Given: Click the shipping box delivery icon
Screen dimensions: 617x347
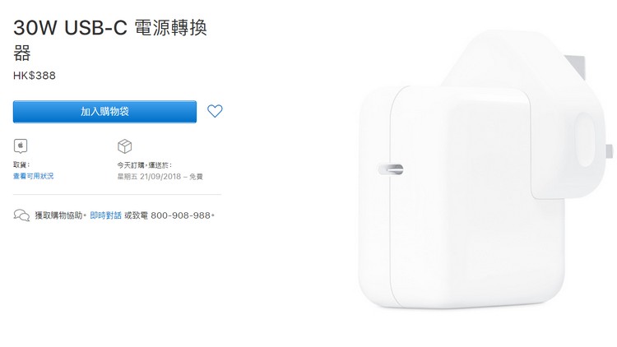Looking at the screenshot, I should coord(125,146).
